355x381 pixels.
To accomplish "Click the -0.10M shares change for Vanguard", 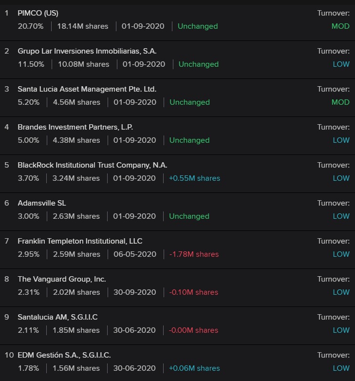I will (193, 292).
